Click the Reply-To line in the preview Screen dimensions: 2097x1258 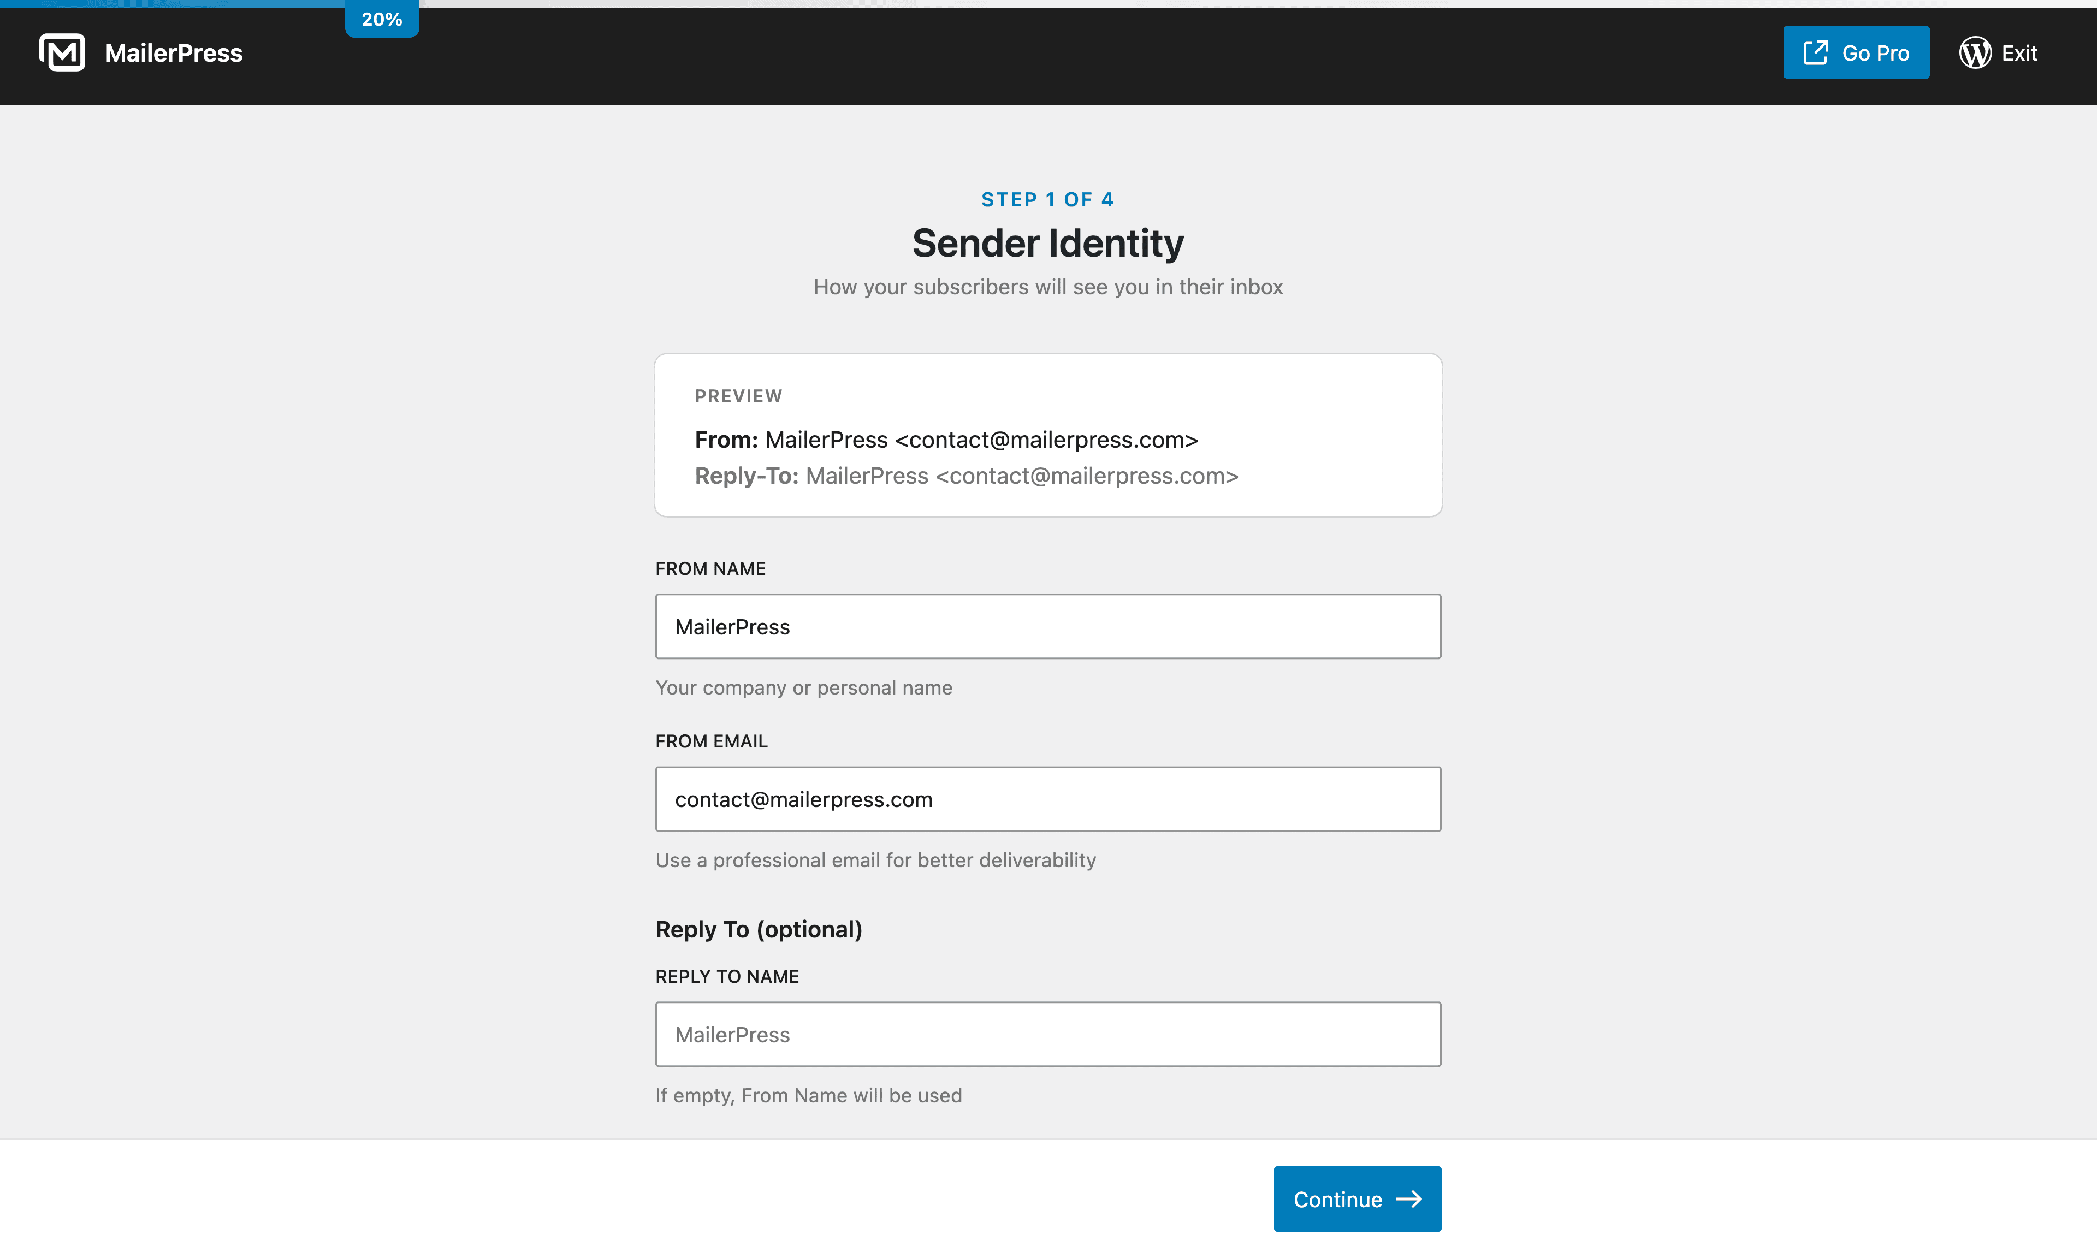pos(966,477)
